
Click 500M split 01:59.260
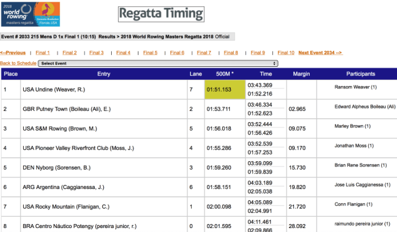(x=219, y=167)
